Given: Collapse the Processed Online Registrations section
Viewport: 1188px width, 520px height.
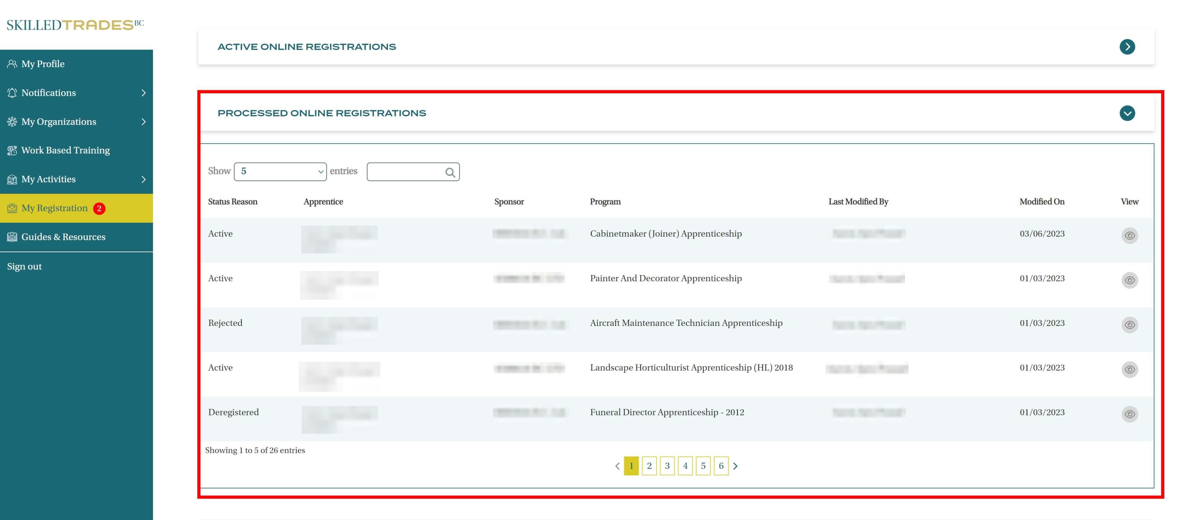Looking at the screenshot, I should click(x=1127, y=113).
